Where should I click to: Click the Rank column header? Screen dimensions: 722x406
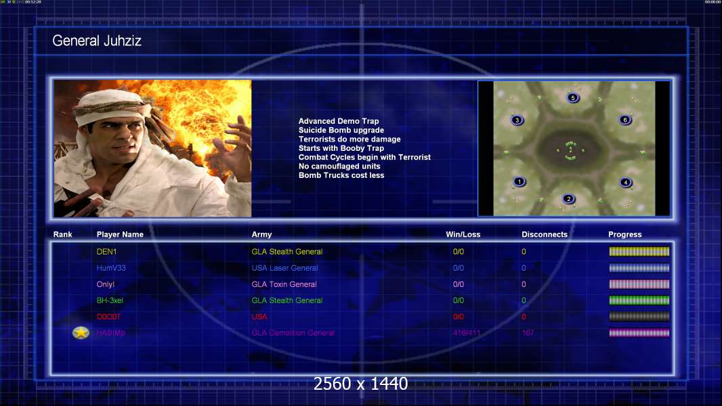[x=62, y=235]
